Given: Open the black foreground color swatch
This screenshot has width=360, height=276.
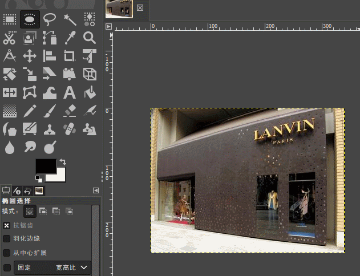Looking at the screenshot, I should (x=46, y=166).
